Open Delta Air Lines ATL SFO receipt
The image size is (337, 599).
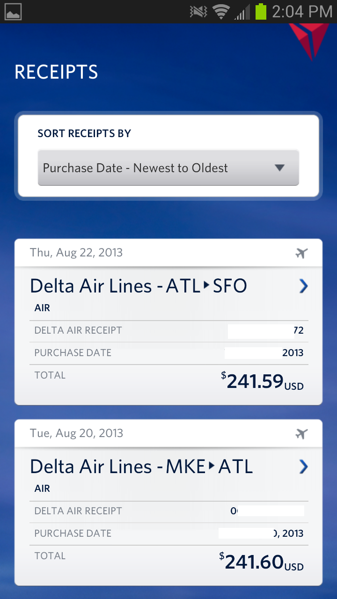(x=139, y=286)
